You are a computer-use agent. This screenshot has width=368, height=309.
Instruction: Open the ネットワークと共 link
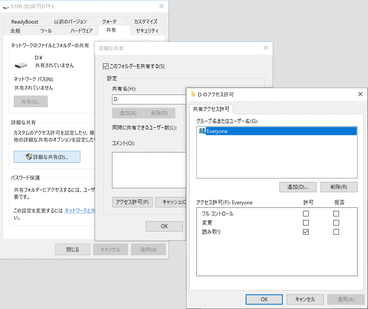click(x=80, y=211)
